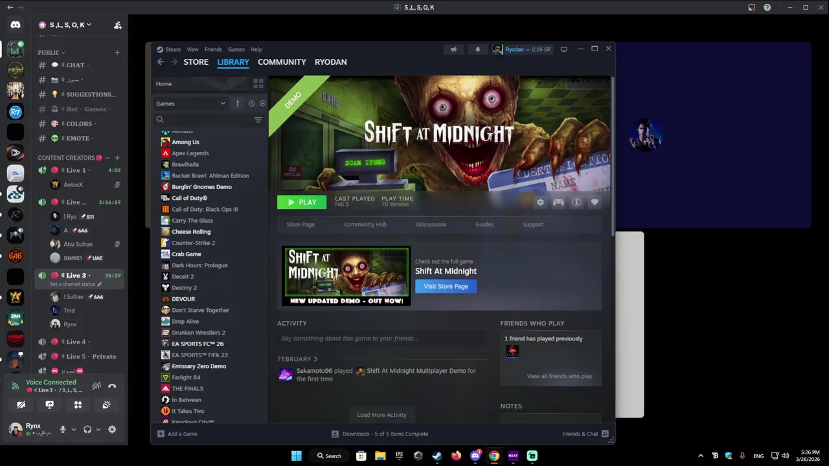Viewport: 829px width, 466px height.
Task: Toggle Discord noise suppression
Action: click(x=97, y=386)
